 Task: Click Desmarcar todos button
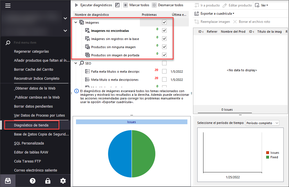click(167, 5)
